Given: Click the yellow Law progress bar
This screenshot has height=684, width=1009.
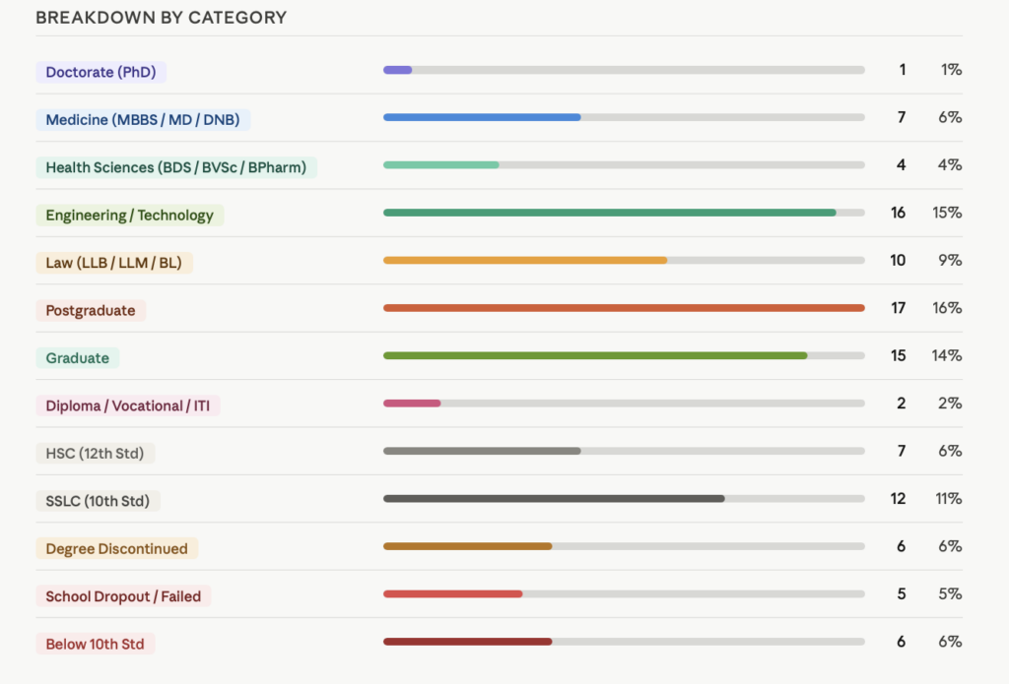Looking at the screenshot, I should pyautogui.click(x=525, y=261).
